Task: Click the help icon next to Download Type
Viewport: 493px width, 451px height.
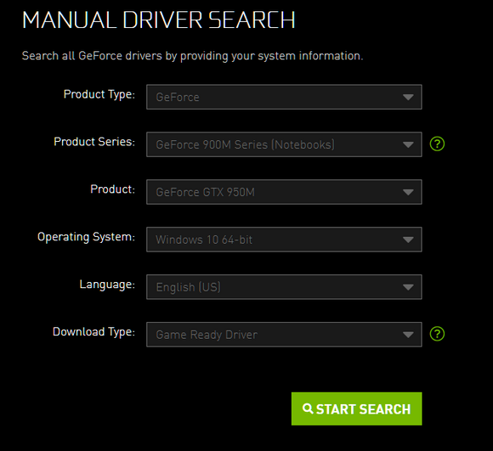Action: pyautogui.click(x=437, y=334)
